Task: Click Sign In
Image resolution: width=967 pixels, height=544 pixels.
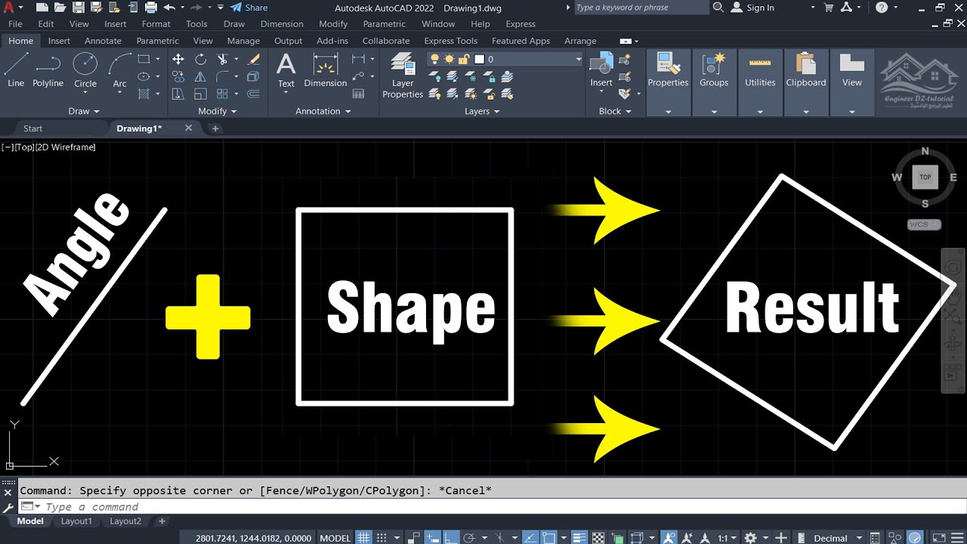Action: pyautogui.click(x=752, y=8)
